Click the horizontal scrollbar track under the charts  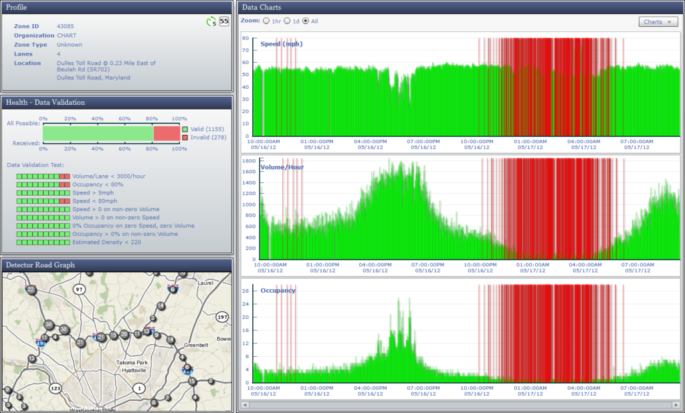click(x=460, y=405)
